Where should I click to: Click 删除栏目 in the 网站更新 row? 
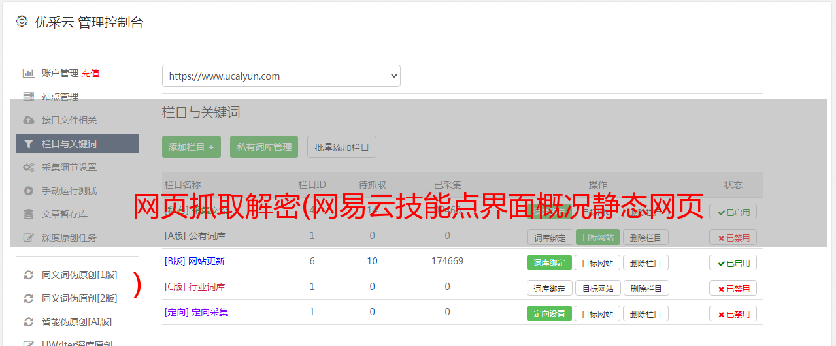[646, 262]
